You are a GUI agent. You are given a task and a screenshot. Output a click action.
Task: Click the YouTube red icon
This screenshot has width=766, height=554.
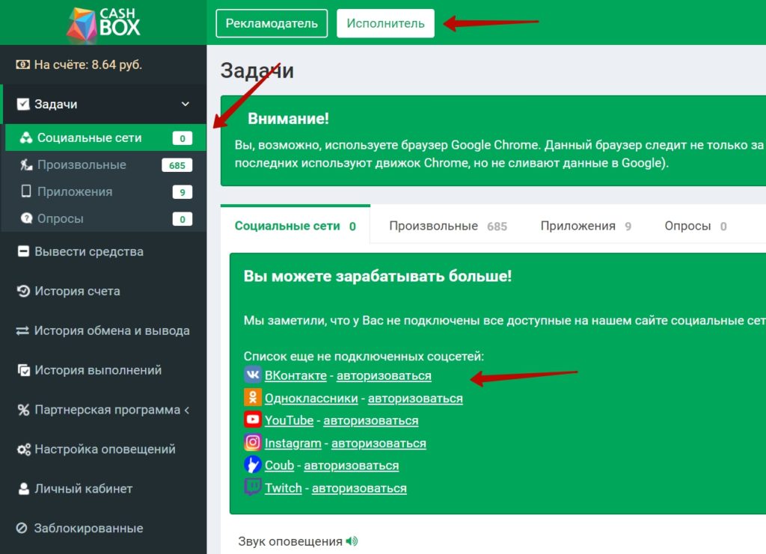click(x=253, y=420)
